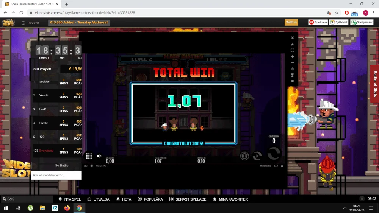This screenshot has width=379, height=213.
Task: Open Spelgränser limits button
Action: (x=362, y=22)
